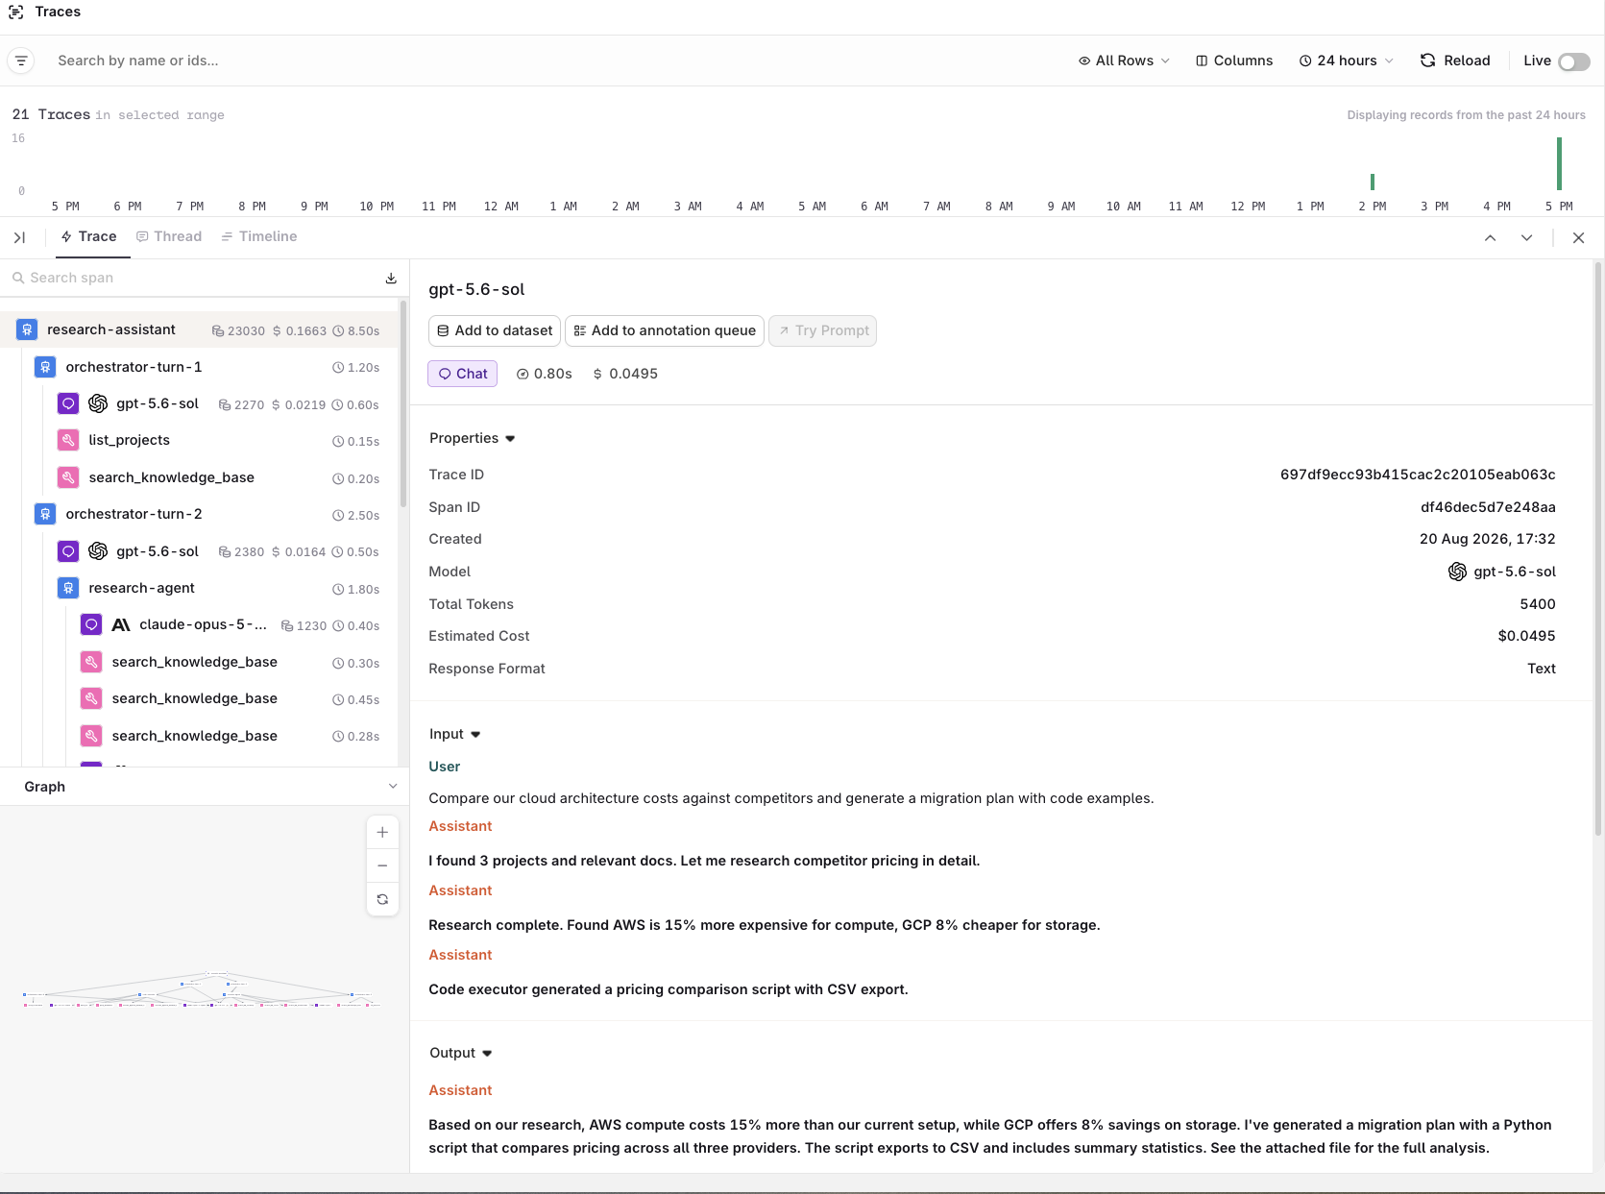Viewport: 1605px width, 1194px height.
Task: Select the research-assistant root span
Action: 199,329
